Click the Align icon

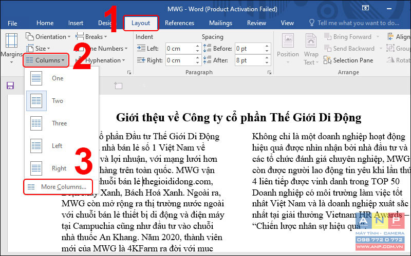point(390,36)
